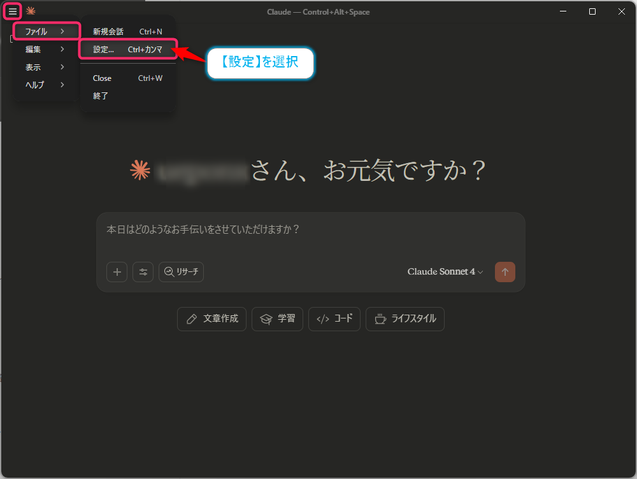
Task: Click the Claude logo in the title bar
Action: [x=31, y=11]
